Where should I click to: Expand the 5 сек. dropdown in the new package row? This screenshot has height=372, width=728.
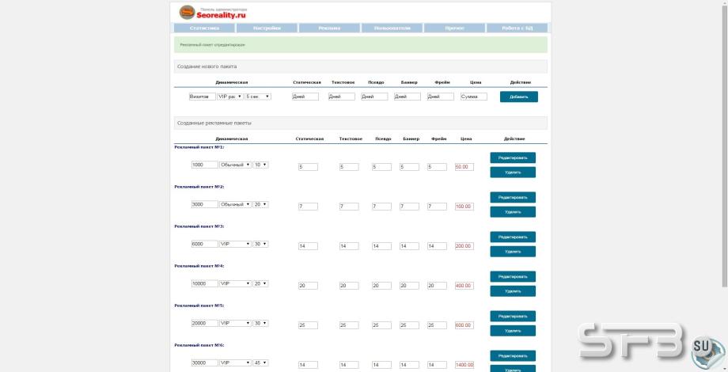click(258, 97)
